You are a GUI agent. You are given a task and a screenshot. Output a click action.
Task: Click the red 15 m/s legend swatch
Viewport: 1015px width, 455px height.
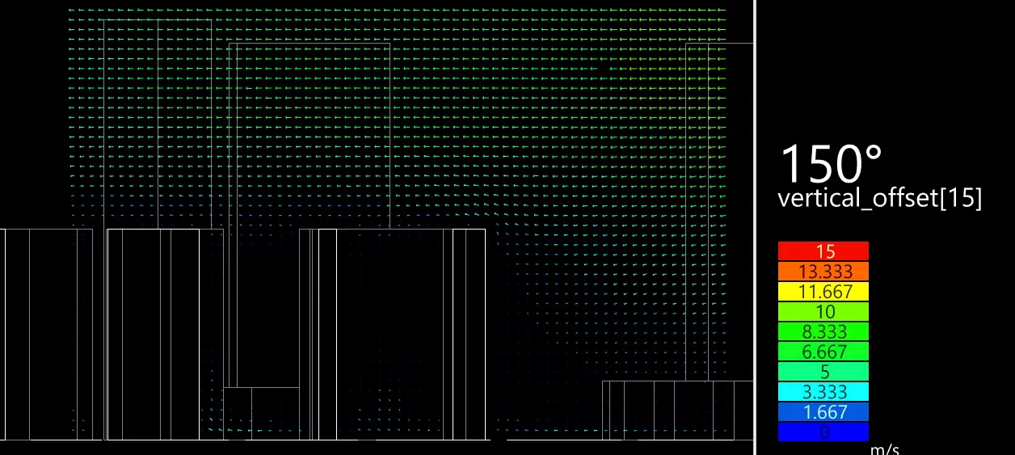coord(823,251)
